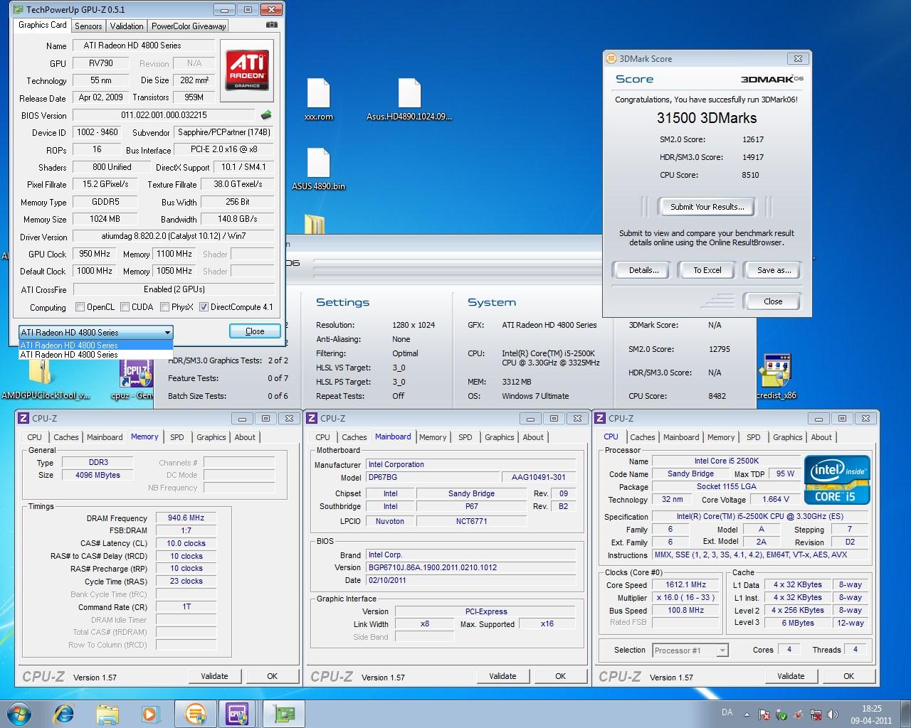Open SPD tab in CPU-Z Mainboard window
The image size is (911, 728).
coord(465,437)
